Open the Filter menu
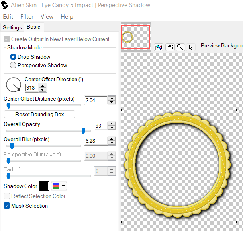The height and width of the screenshot is (231, 243). coord(27,17)
